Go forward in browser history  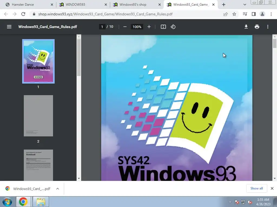tap(15, 14)
